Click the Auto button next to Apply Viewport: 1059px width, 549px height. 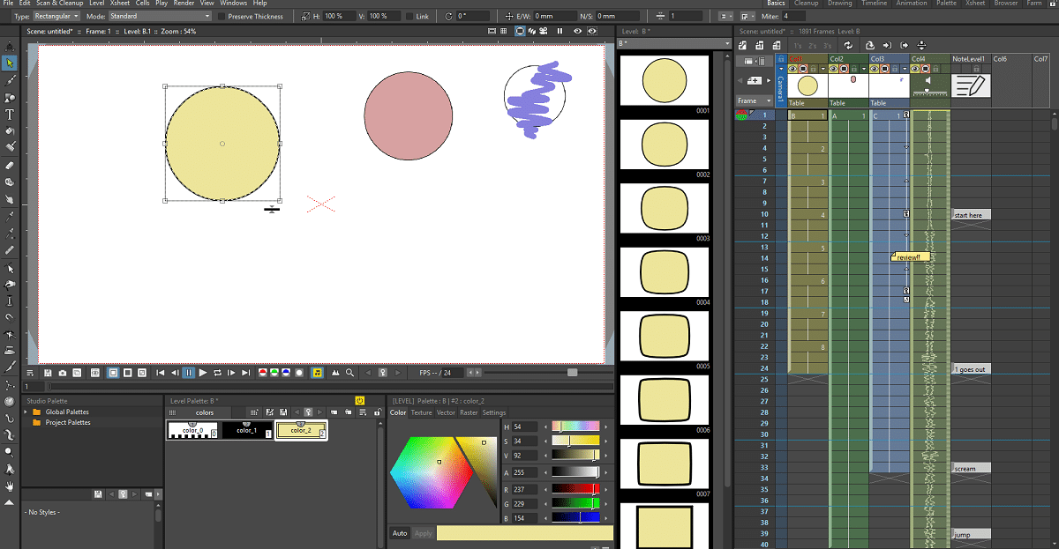click(400, 532)
